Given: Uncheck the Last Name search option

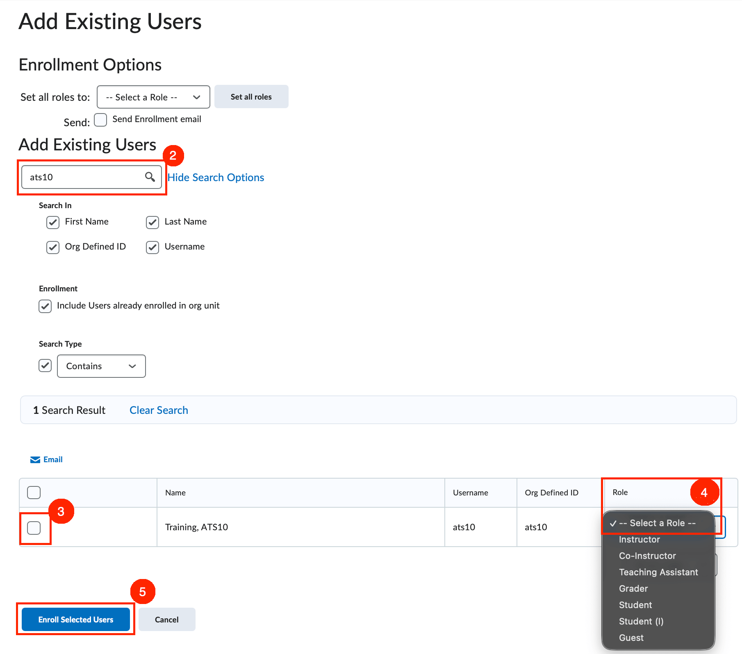Looking at the screenshot, I should (152, 222).
